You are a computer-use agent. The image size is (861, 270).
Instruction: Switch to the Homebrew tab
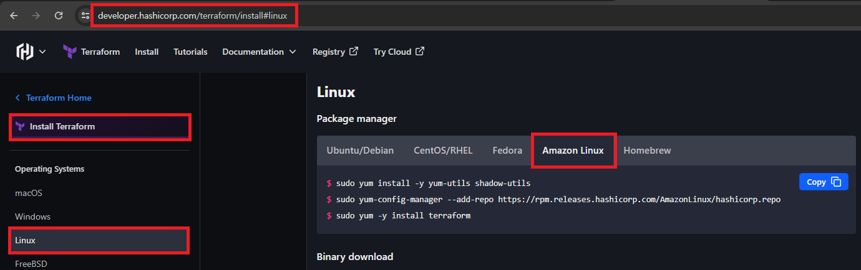(647, 151)
